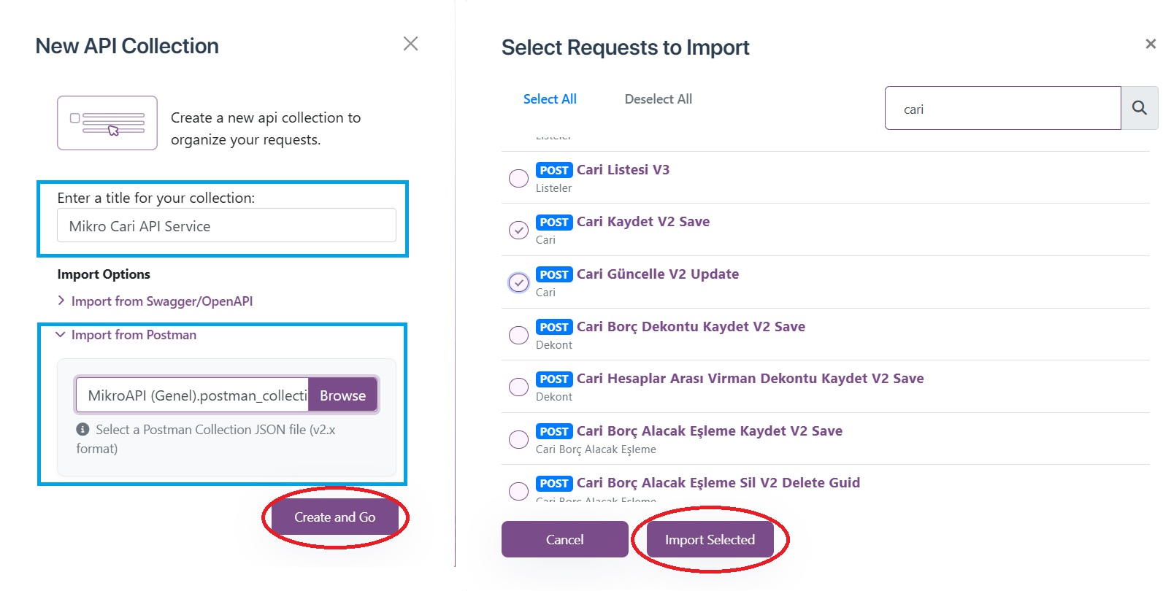
Task: Click POST badge of Cari Kaydet V2 Save
Action: click(554, 222)
